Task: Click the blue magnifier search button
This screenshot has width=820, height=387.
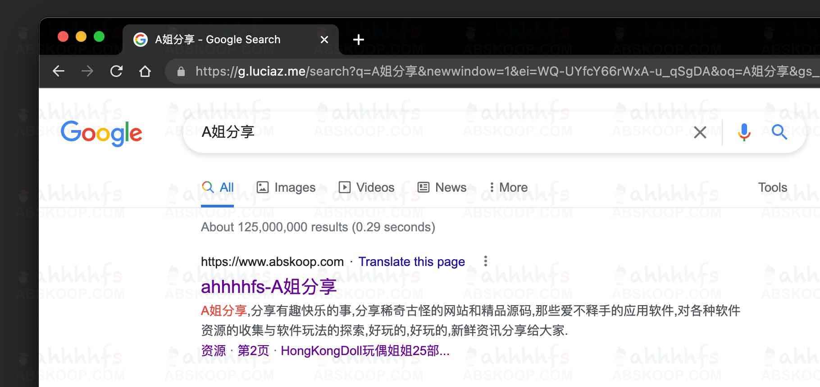Action: (x=779, y=132)
